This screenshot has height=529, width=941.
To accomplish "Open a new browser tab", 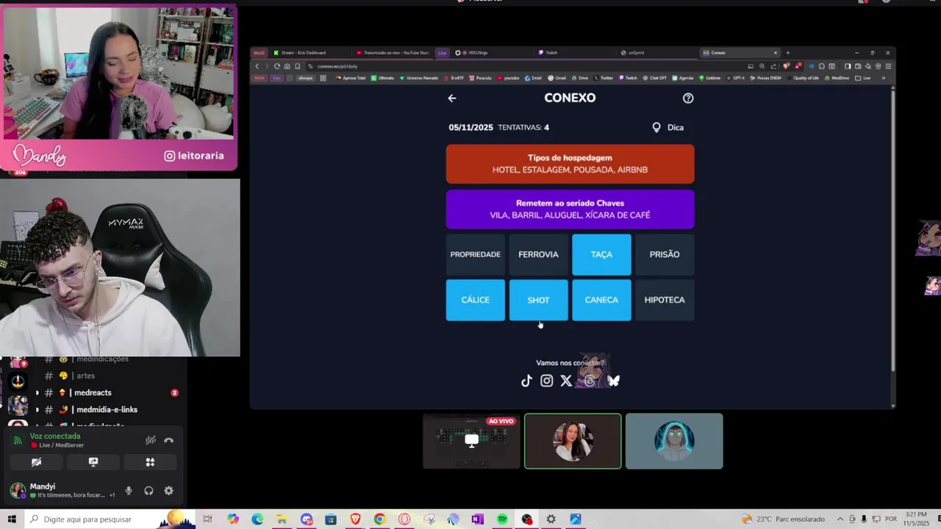I will [x=787, y=53].
